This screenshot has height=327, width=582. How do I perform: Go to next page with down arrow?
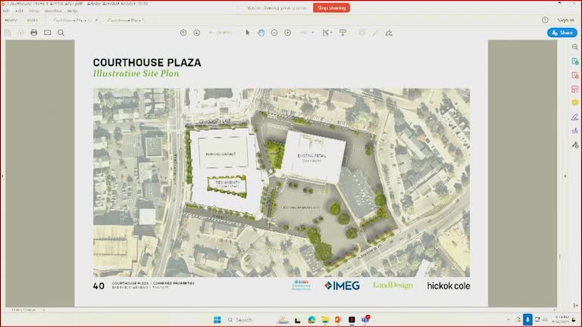(x=197, y=33)
